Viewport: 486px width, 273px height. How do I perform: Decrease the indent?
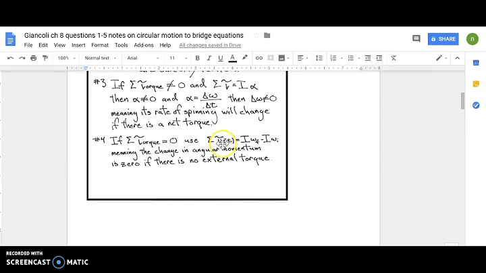point(368,58)
